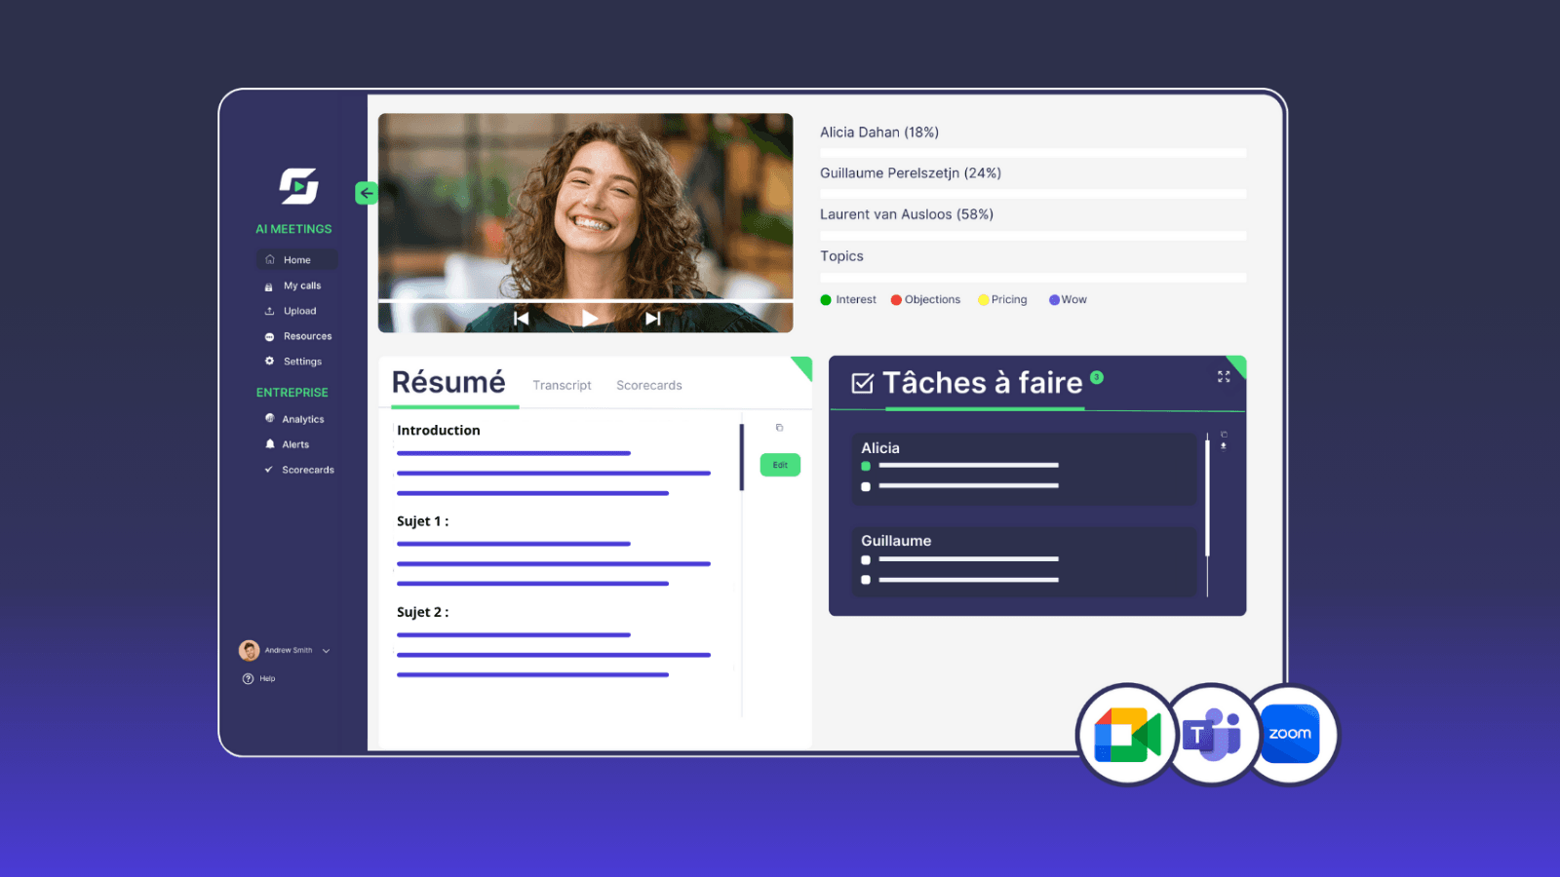Play the meeting video recording
The image size is (1560, 877).
(x=589, y=318)
